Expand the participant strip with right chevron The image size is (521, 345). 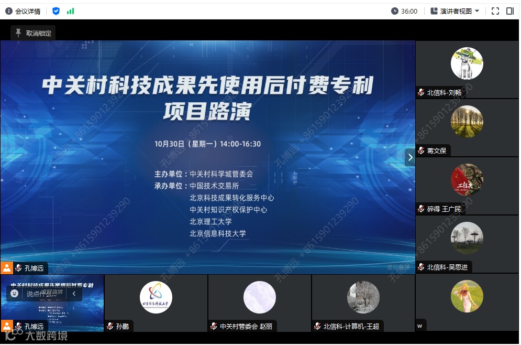(x=410, y=157)
